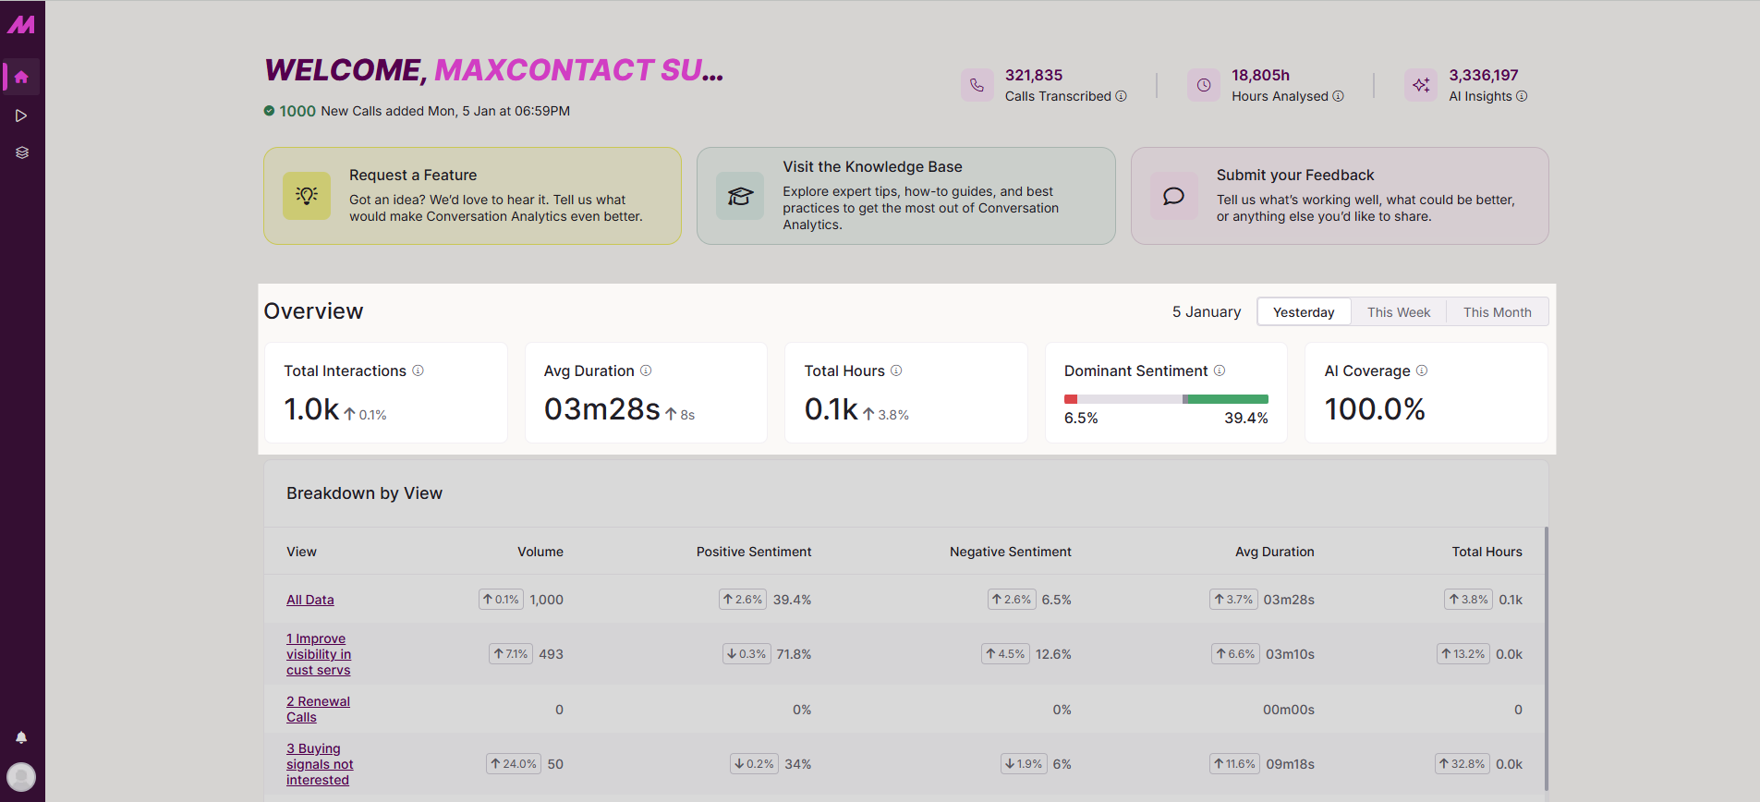
Task: Click the home icon in sidebar
Action: tap(21, 78)
